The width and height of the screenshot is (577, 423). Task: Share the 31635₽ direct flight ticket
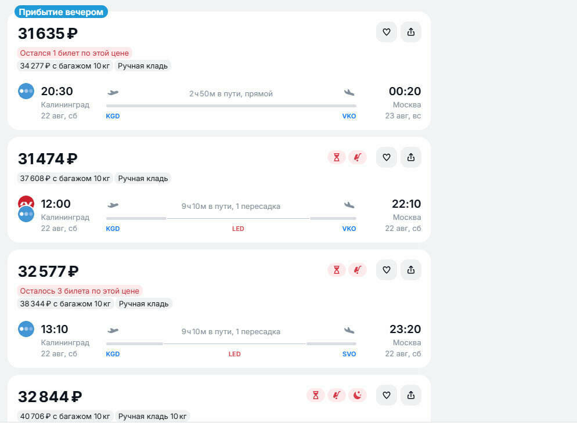tap(410, 32)
